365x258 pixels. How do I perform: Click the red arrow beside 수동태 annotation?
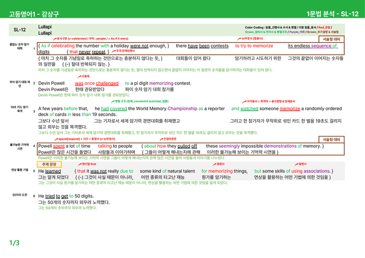point(79,76)
